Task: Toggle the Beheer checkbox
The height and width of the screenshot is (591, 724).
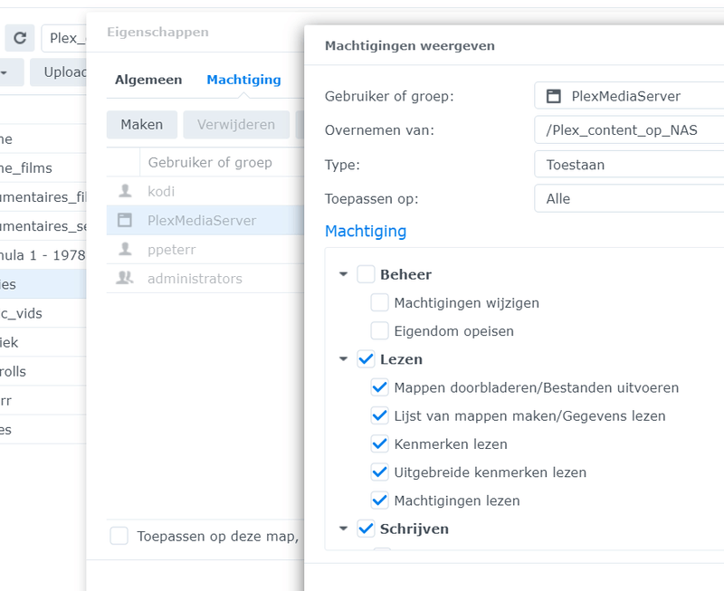Action: pyautogui.click(x=366, y=274)
